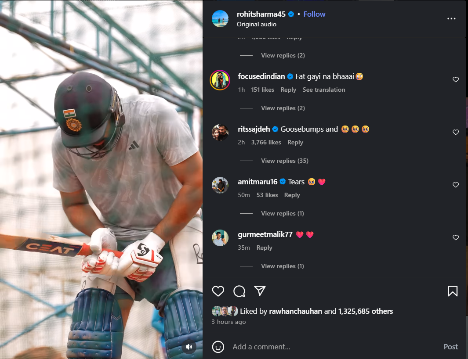Expand replies under focusedindian's comment

[x=283, y=108]
